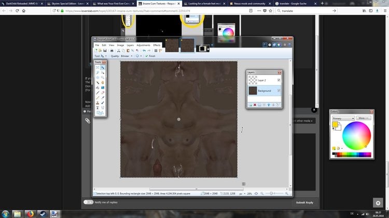Select the Shapes tool
Screen dimensions: 389x218
(x=100, y=113)
